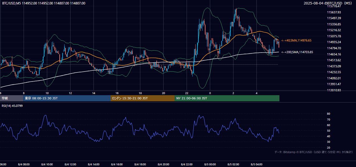The height and width of the screenshot is (167, 356).
Task: Click the 8/4 20:00 bottom time label
Action: tap(164, 164)
